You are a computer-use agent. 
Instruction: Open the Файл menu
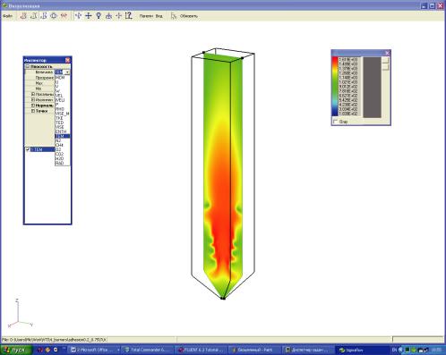click(x=7, y=16)
